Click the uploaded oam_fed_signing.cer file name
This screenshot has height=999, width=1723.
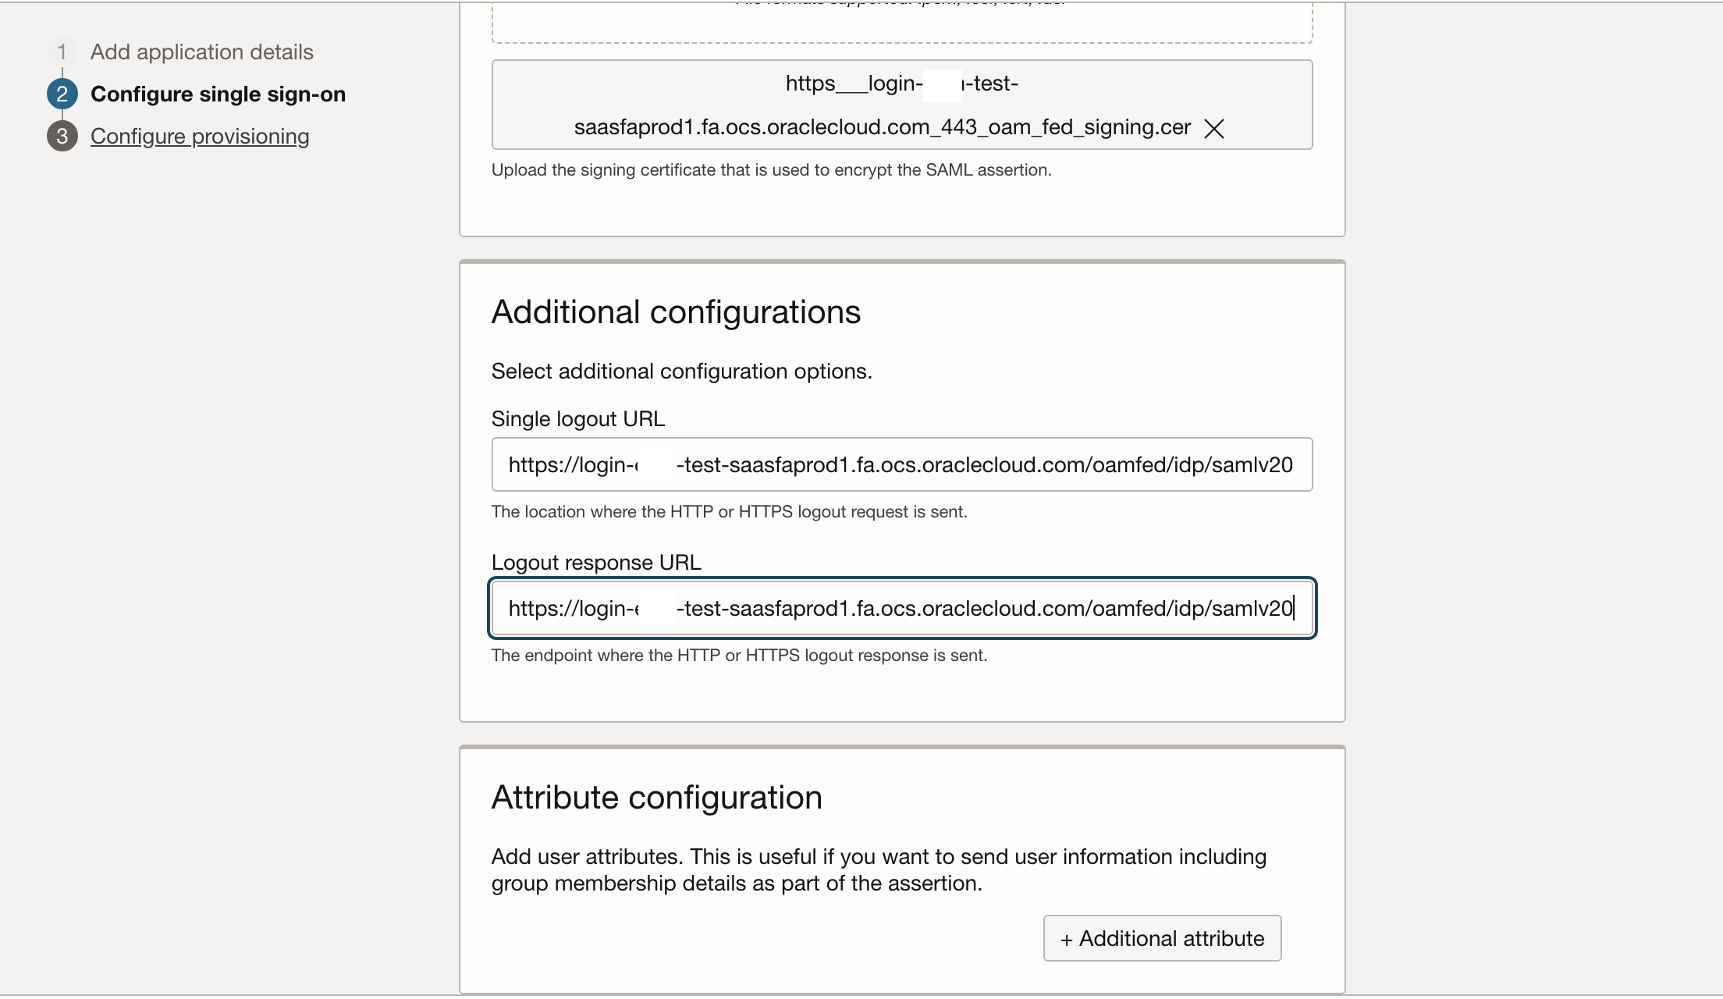point(882,127)
